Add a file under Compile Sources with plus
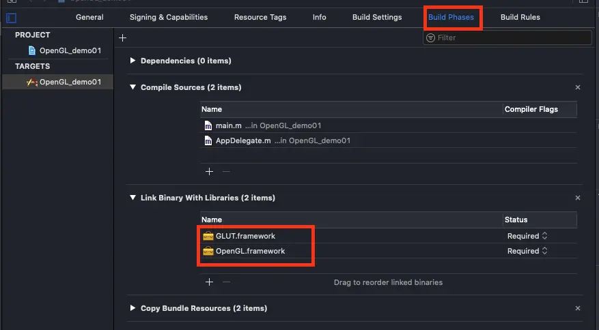The width and height of the screenshot is (599, 330). click(210, 172)
